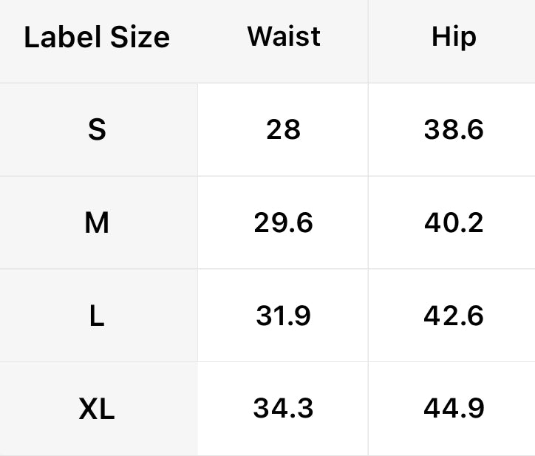Choose the smallest hip measurement in the chart
The width and height of the screenshot is (535, 456).
(453, 130)
